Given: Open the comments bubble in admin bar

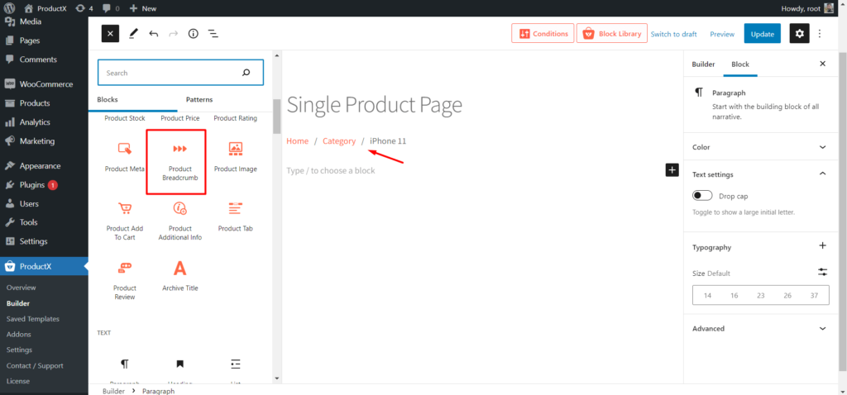Looking at the screenshot, I should [x=111, y=8].
